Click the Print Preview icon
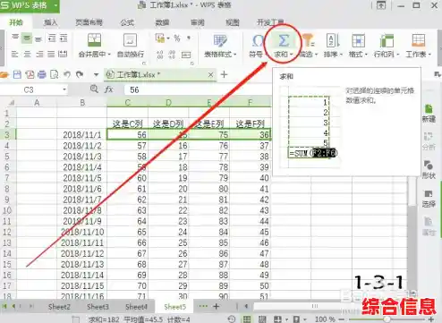The image size is (442, 323). pos(54,74)
